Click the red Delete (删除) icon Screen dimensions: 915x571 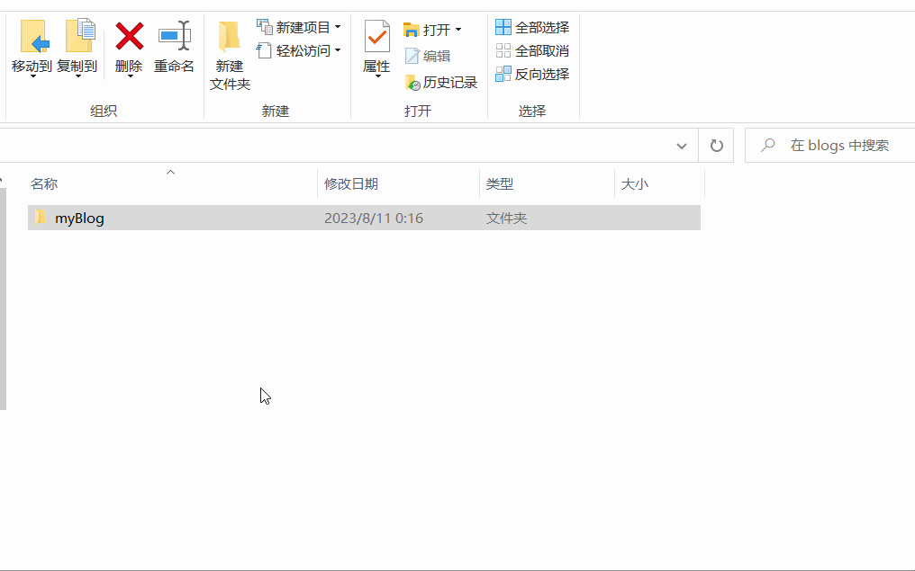[129, 36]
